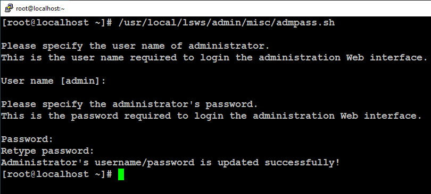
Task: Click 'Web interface.' at the end of the user name line
Action: point(387,58)
